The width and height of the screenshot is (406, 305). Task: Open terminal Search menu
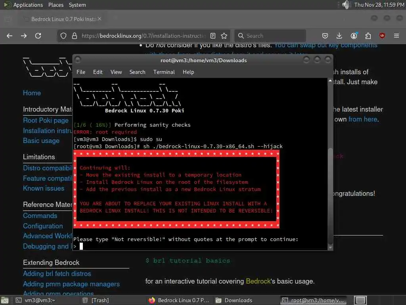coord(137,72)
